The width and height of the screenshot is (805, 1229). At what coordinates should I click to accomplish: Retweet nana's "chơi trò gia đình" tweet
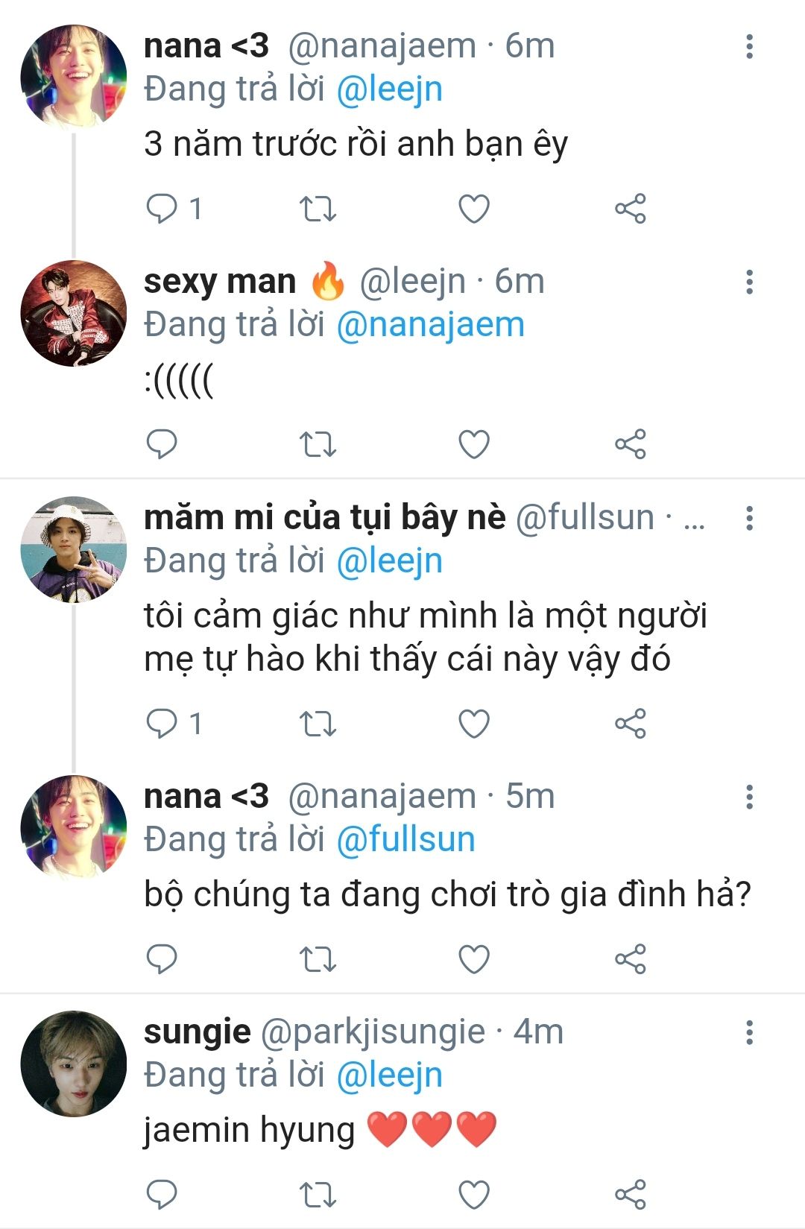pyautogui.click(x=318, y=959)
